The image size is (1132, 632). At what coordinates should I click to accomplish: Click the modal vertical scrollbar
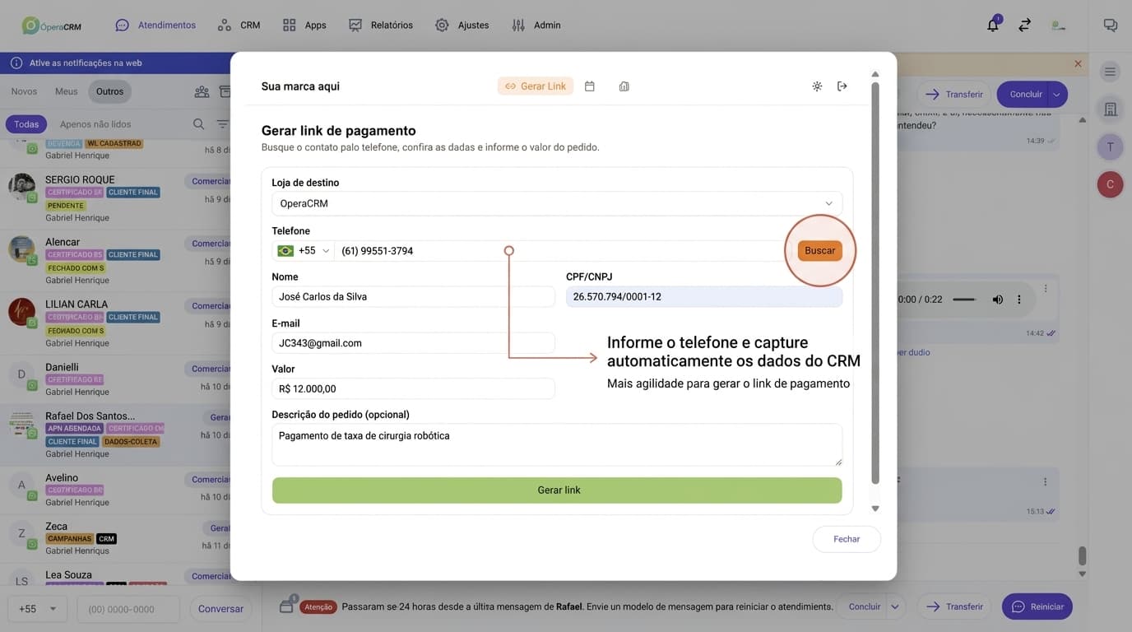pos(875,284)
